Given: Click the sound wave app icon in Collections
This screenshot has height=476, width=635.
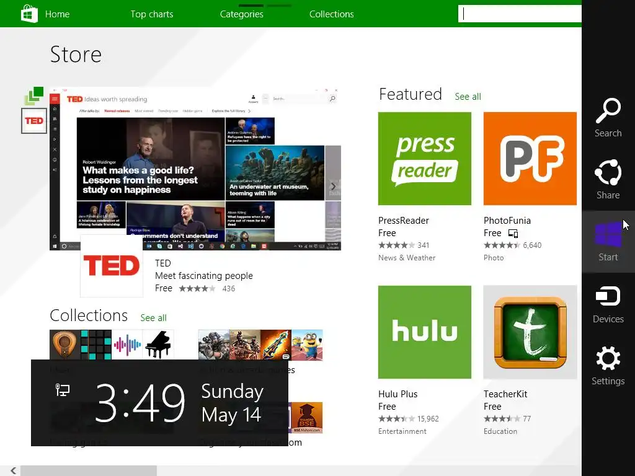Looking at the screenshot, I should 127,345.
